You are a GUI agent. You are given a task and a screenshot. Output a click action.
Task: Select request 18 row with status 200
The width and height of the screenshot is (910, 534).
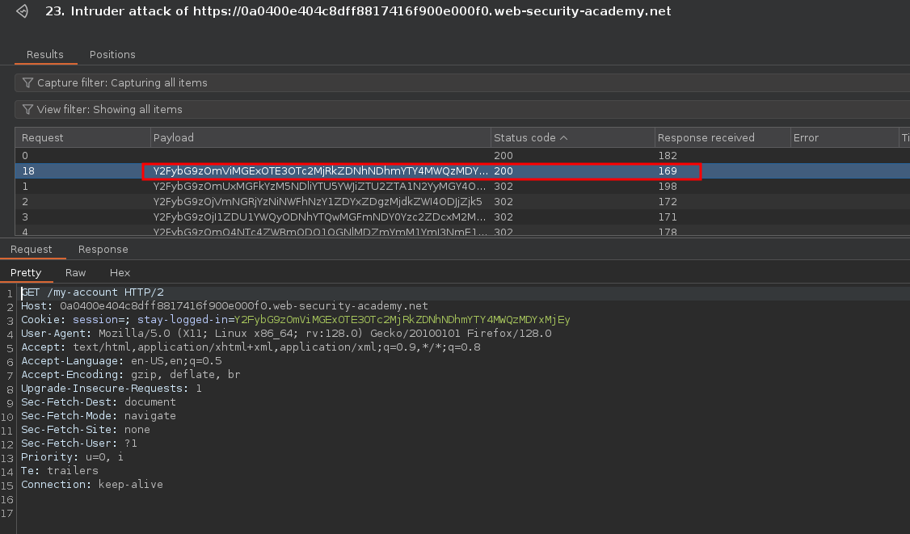pyautogui.click(x=81, y=171)
